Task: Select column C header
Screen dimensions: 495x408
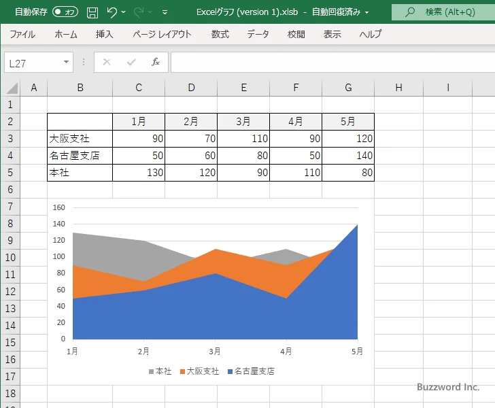Action: [x=139, y=88]
